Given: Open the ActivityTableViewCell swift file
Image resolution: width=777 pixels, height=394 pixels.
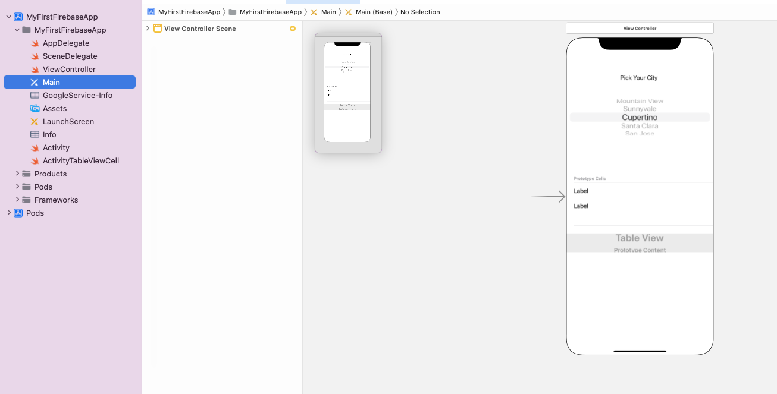Looking at the screenshot, I should coord(81,161).
